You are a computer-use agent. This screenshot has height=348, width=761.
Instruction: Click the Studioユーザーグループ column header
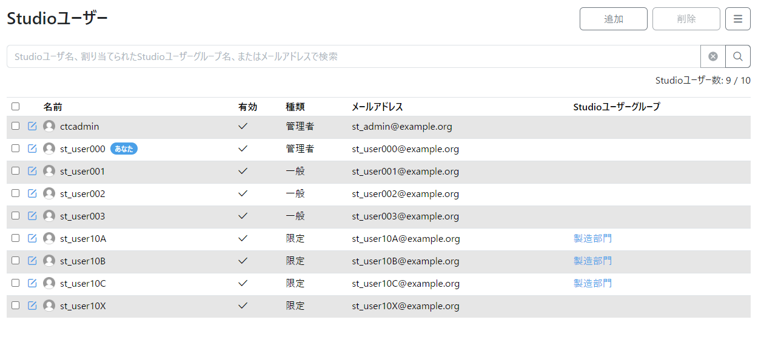617,107
